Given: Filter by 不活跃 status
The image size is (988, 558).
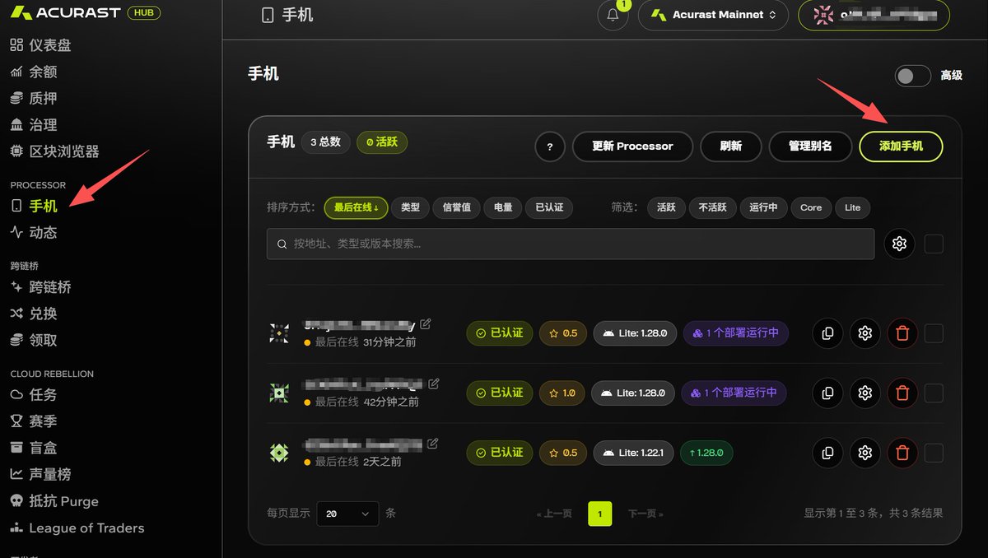Looking at the screenshot, I should click(712, 207).
